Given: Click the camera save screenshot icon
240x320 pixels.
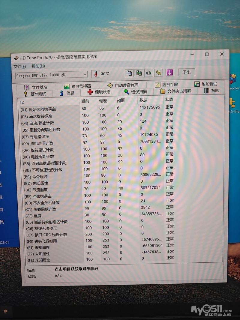Looking at the screenshot, I should pyautogui.click(x=149, y=73).
